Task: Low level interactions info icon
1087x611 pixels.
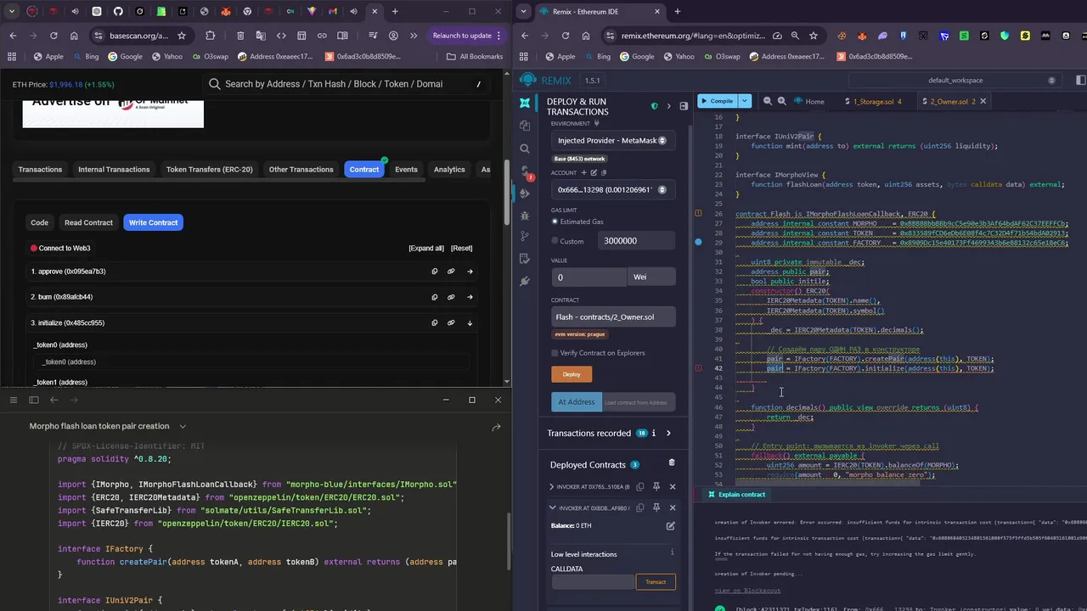Action: (672, 552)
